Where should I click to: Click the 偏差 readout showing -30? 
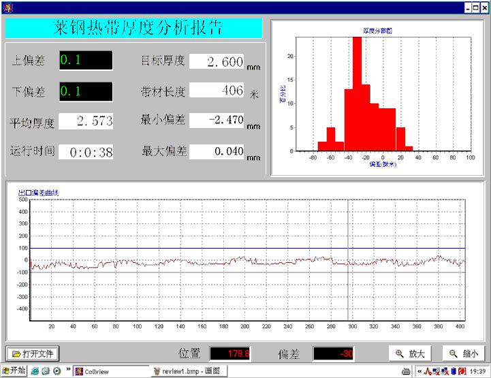(334, 353)
